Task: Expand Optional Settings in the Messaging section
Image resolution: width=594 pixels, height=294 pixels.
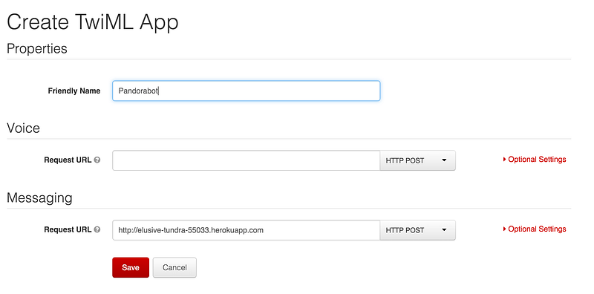Action: [535, 229]
